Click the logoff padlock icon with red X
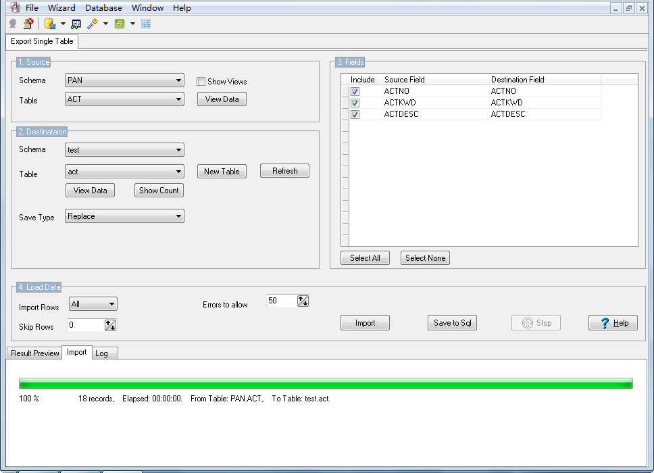The height and width of the screenshot is (473, 654). click(x=28, y=24)
